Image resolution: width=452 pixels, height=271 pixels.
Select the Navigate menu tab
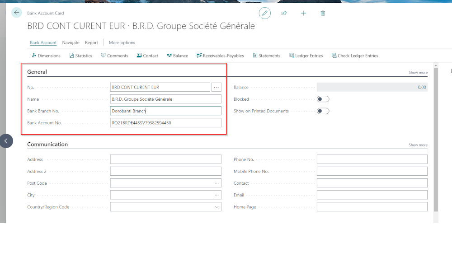71,42
